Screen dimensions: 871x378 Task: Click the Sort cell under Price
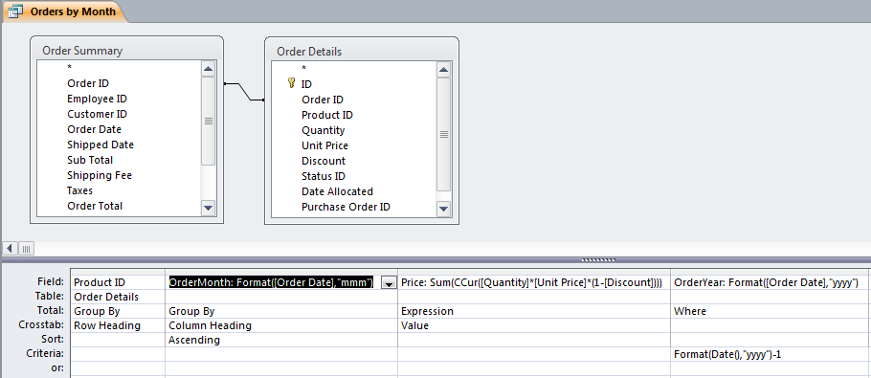pyautogui.click(x=534, y=340)
